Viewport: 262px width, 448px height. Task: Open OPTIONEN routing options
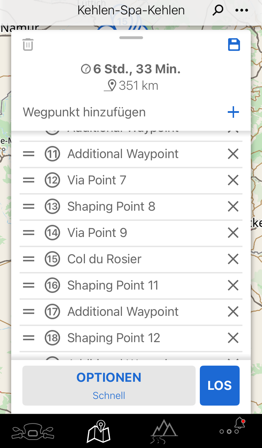tap(109, 386)
